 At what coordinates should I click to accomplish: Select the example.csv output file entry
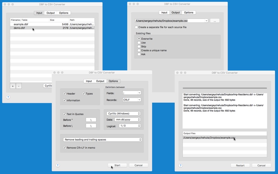click(225, 137)
